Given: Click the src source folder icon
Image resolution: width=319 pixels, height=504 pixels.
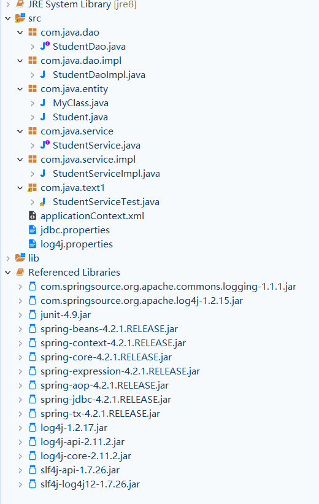Looking at the screenshot, I should pyautogui.click(x=20, y=18).
